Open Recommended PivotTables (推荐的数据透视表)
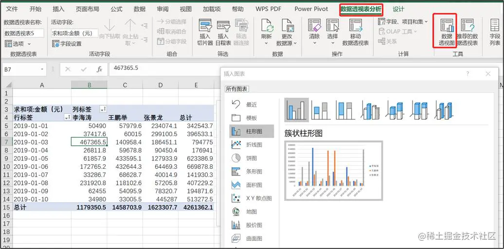The height and width of the screenshot is (249, 504). pos(467,32)
